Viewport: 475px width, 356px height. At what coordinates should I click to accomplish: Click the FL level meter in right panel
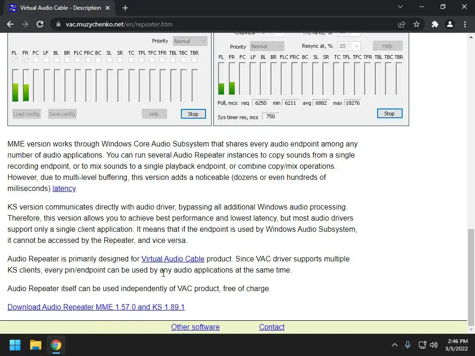[x=221, y=79]
